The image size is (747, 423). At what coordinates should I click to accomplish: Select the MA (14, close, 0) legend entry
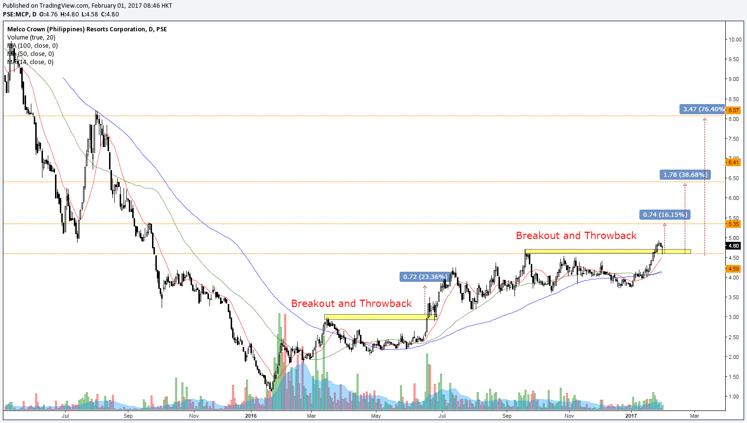[29, 62]
